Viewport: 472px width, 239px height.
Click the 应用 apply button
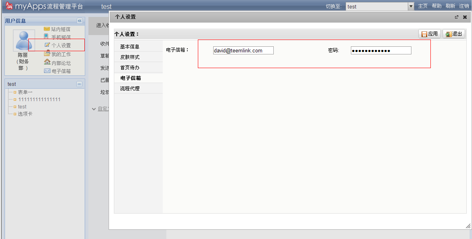tap(430, 34)
